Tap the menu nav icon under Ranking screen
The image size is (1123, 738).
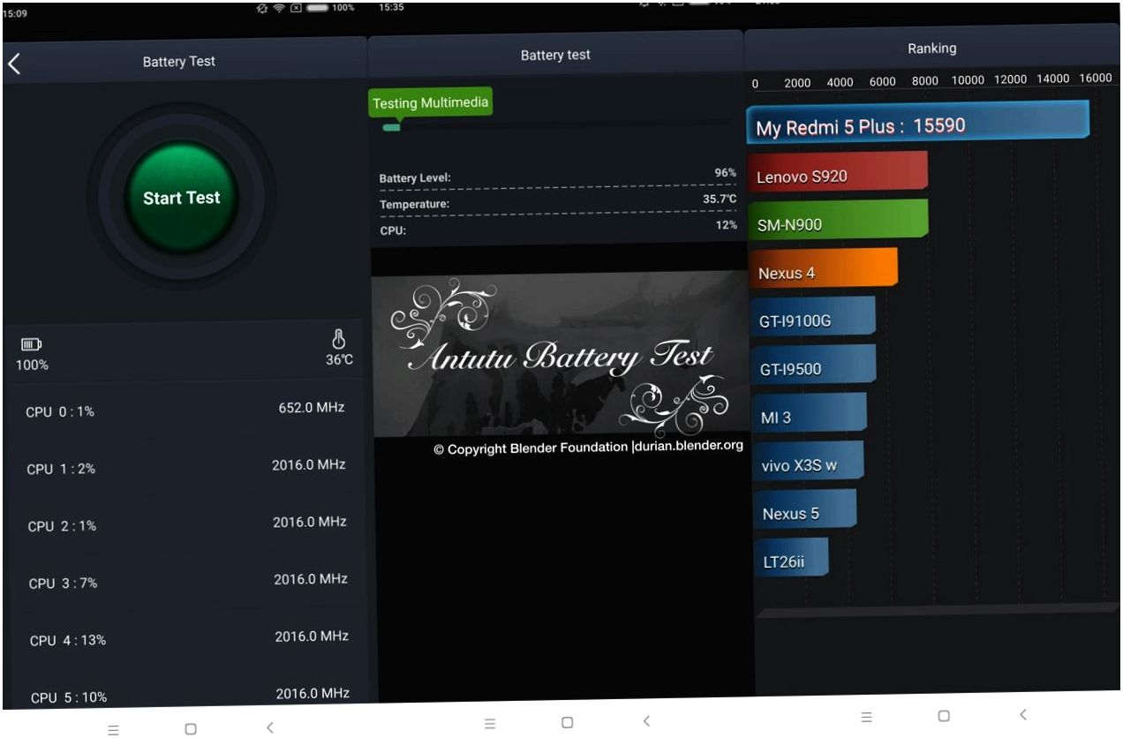pos(866,718)
